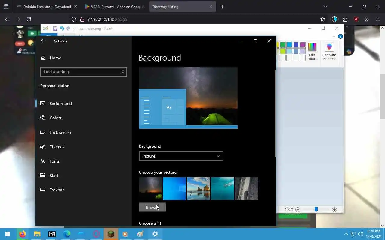Open the Minecraft grass block taskbar icon
The image size is (385, 240).
111,234
